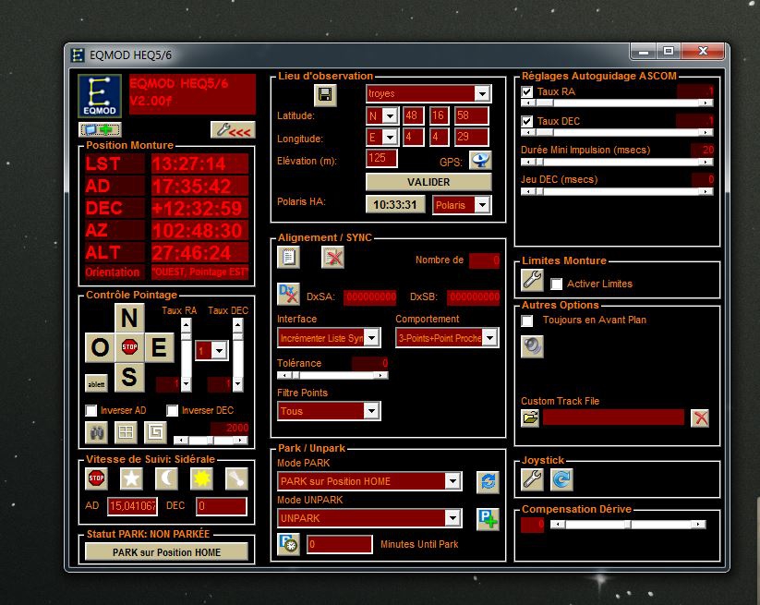Open the Interface Incrémenter Liste dropdown
This screenshot has height=605, width=760.
coord(372,338)
